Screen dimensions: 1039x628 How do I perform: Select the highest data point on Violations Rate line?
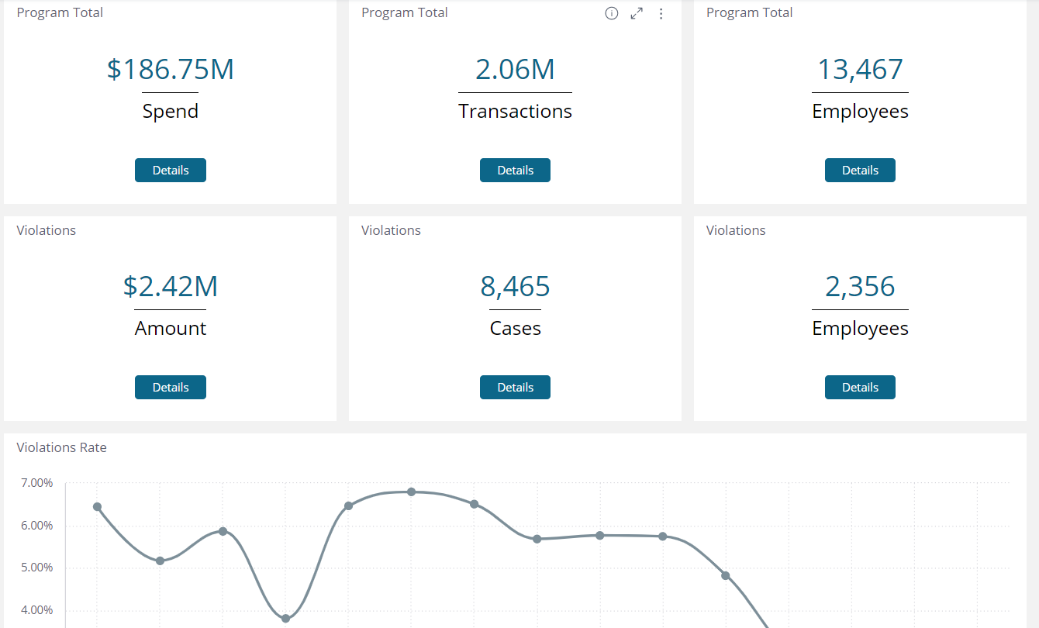point(410,492)
